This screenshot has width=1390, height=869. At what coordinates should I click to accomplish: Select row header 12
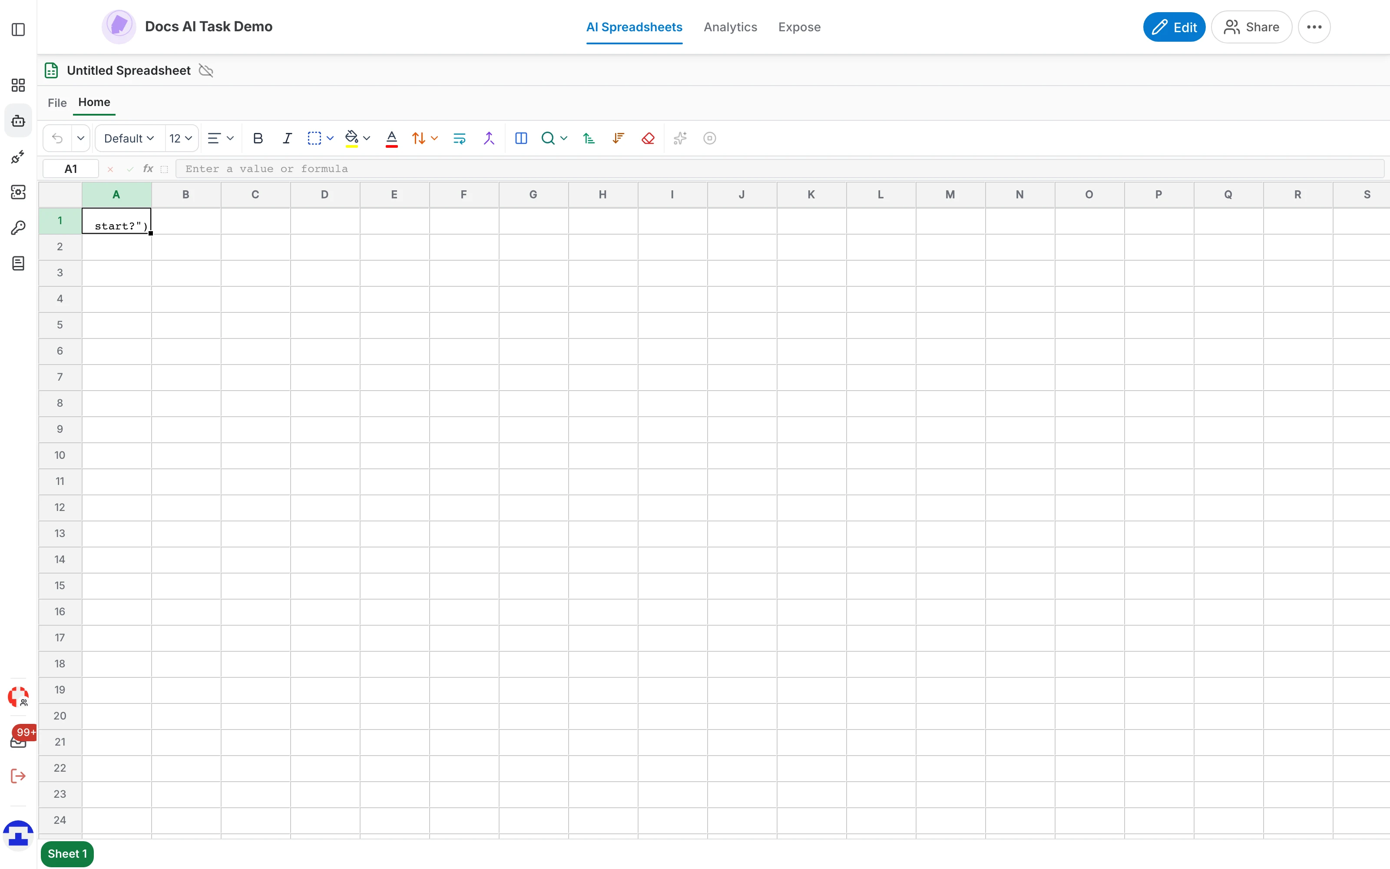click(60, 507)
